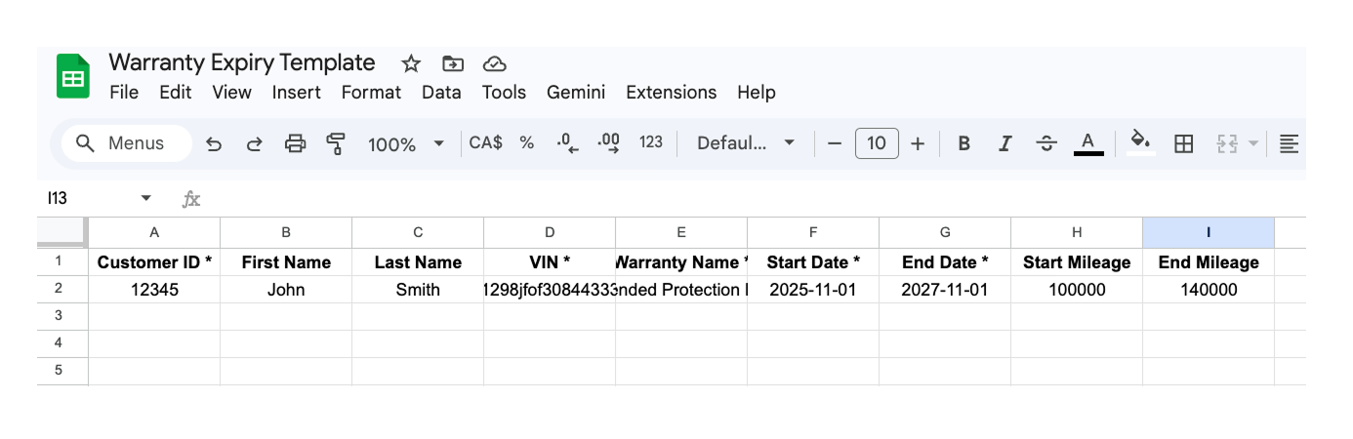
Task: Click the plus to increase font size
Action: tap(918, 144)
